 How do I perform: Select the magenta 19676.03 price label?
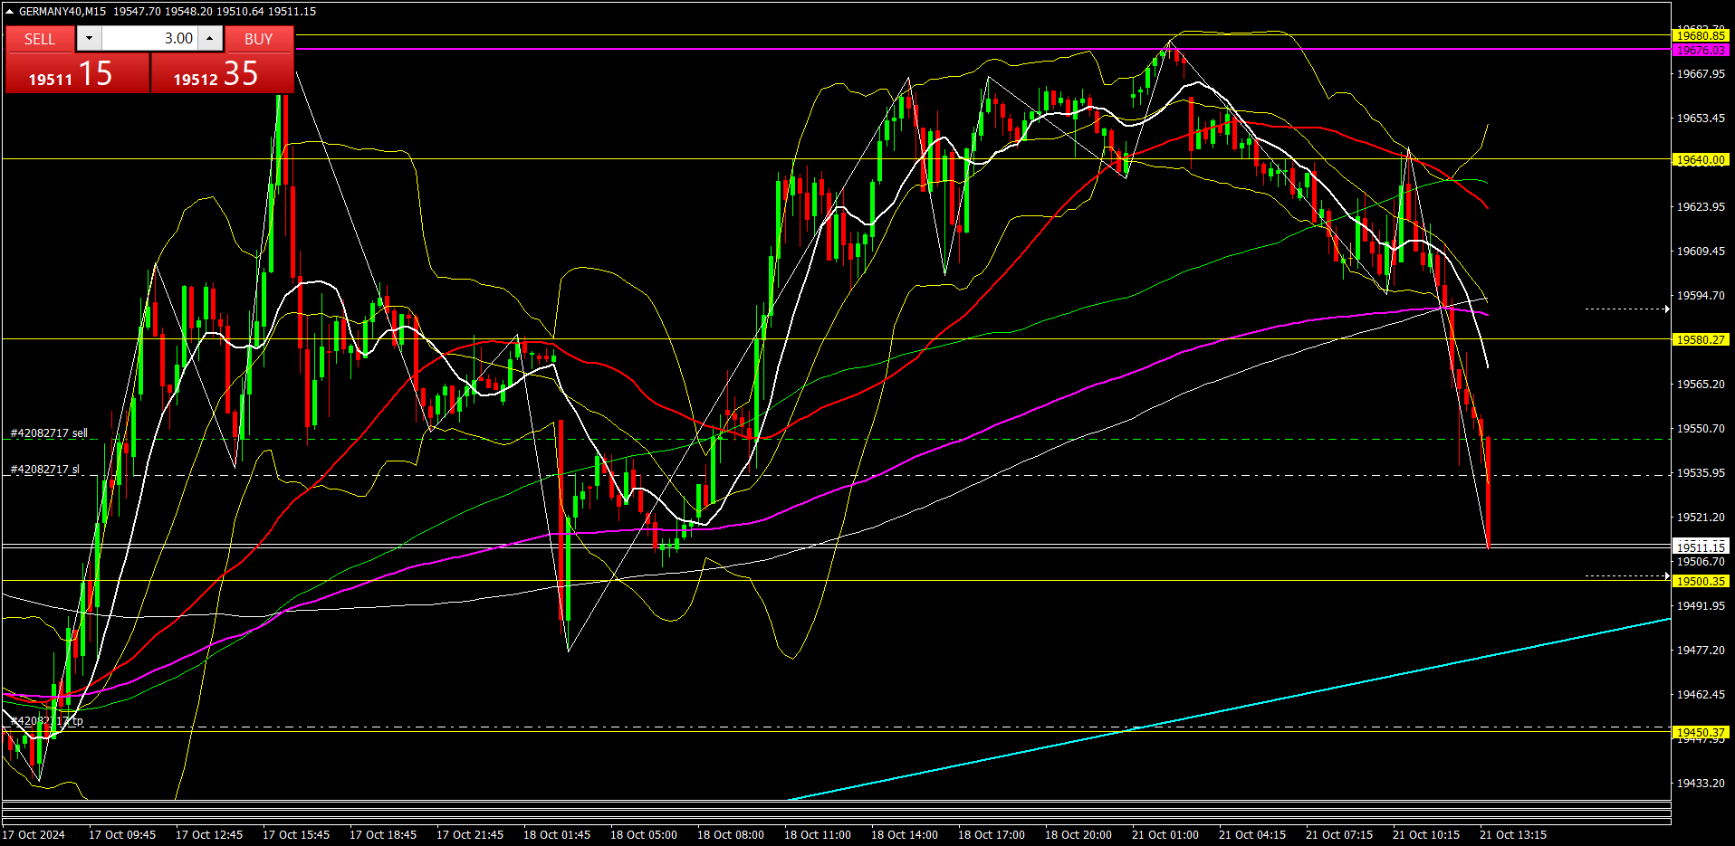click(1700, 51)
